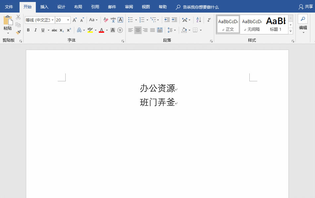
Task: Apply yellow text highlight color
Action: point(90,30)
